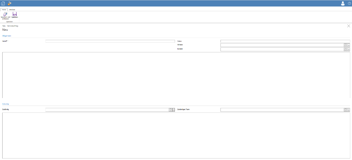The width and height of the screenshot is (352, 160).
Task: Clear the Kontakt field value
Action: (x=346, y=49)
